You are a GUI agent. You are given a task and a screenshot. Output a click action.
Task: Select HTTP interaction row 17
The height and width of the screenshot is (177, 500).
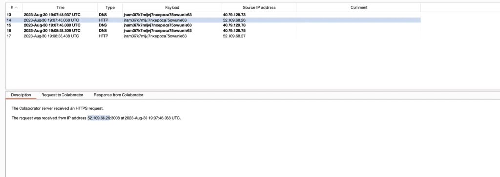(x=213, y=36)
